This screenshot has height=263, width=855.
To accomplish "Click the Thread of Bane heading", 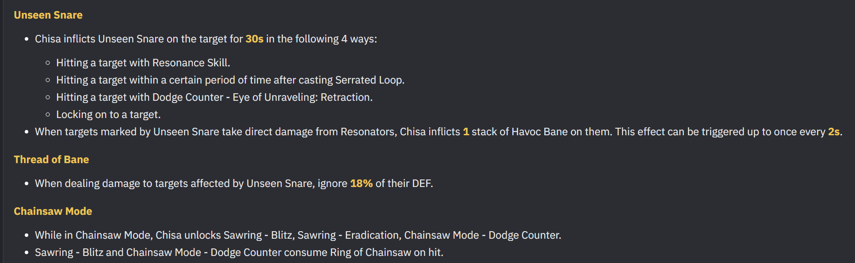I will point(51,160).
